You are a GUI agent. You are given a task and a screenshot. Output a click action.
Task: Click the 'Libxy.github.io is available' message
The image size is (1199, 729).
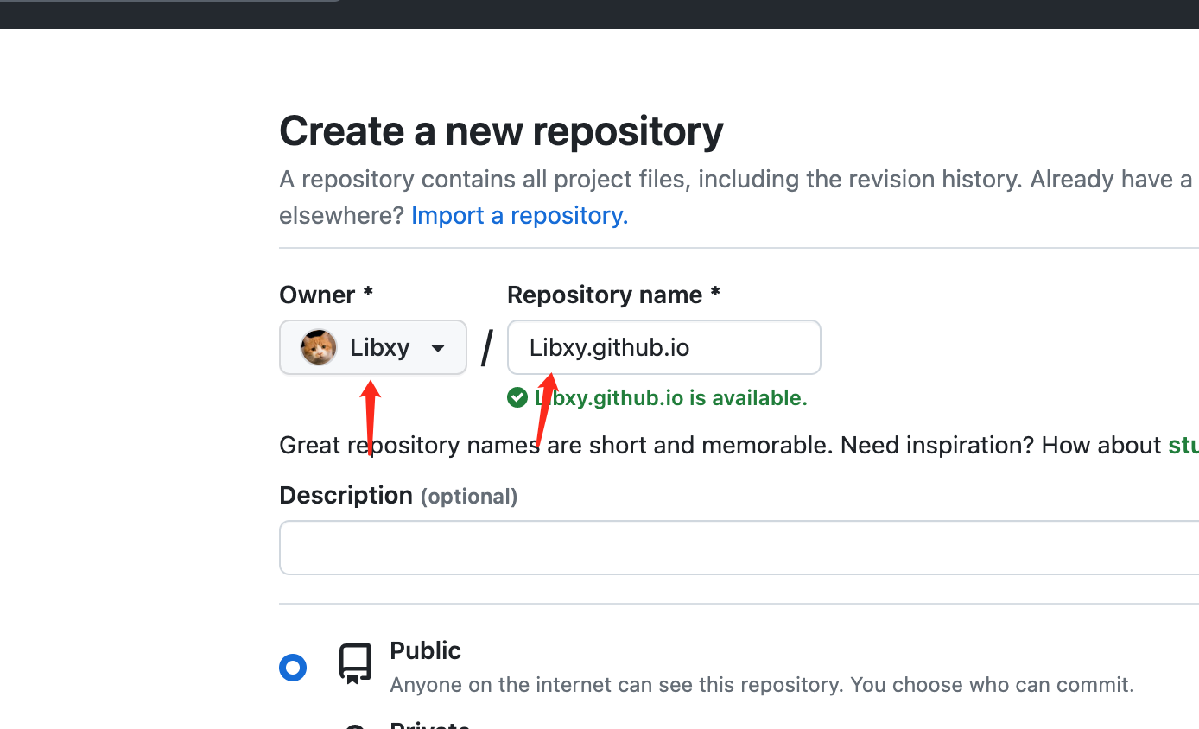pyautogui.click(x=671, y=398)
